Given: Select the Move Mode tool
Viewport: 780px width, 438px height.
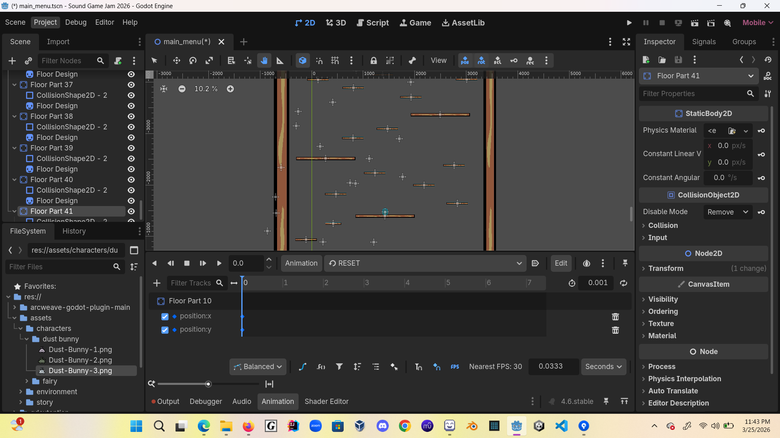Looking at the screenshot, I should pos(176,61).
